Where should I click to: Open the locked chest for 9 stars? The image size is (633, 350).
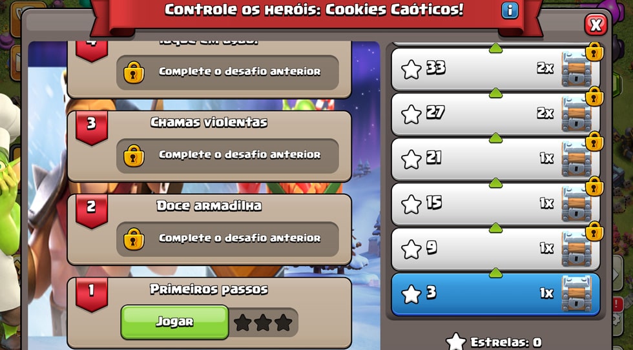[x=576, y=249]
